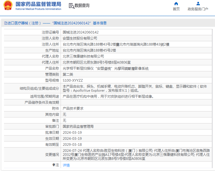Click the 数据查询 magnifier document icon

pyautogui.click(x=71, y=6)
